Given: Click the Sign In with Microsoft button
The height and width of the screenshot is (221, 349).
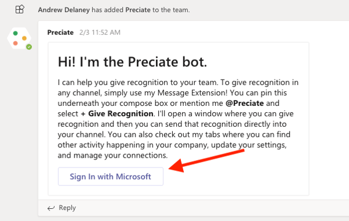Looking at the screenshot, I should pos(111,176).
